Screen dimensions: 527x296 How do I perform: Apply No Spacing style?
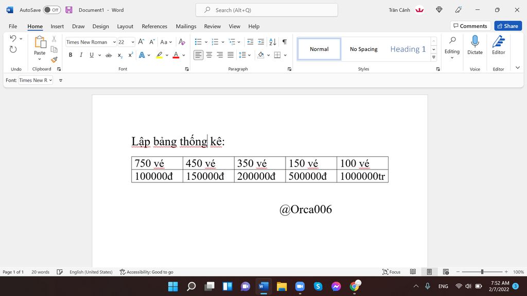pyautogui.click(x=364, y=49)
